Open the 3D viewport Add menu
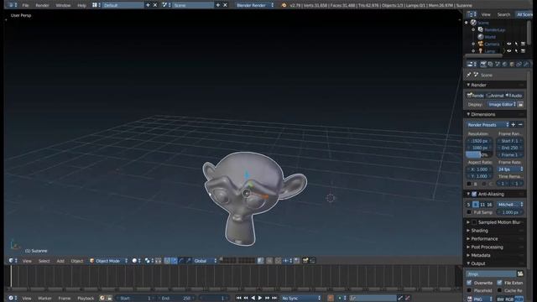Image resolution: width=537 pixels, height=302 pixels. pos(60,261)
